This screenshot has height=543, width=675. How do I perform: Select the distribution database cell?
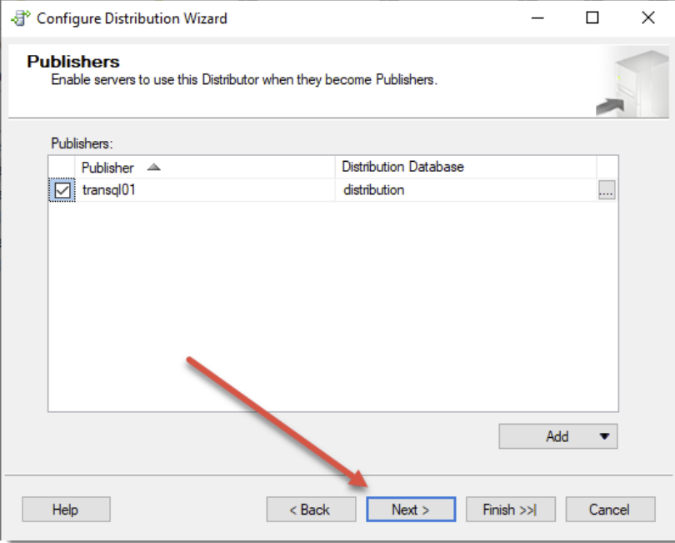coord(466,190)
